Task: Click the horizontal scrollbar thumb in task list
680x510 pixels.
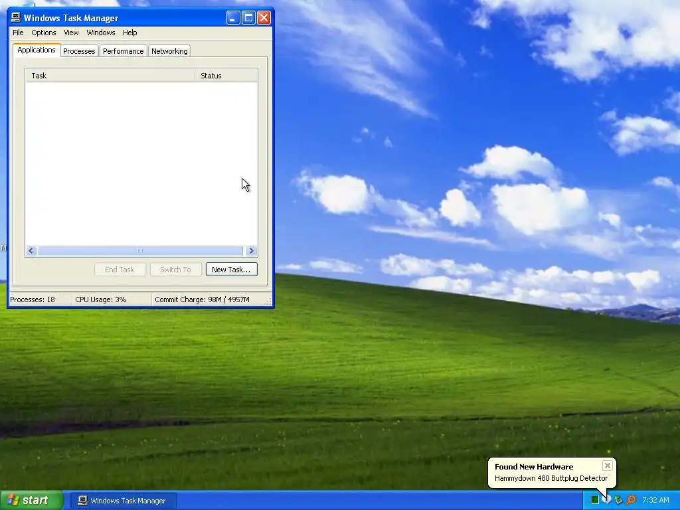Action: tap(139, 250)
